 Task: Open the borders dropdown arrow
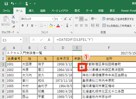pyautogui.click(x=45, y=26)
